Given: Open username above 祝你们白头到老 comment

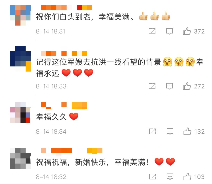Looking at the screenshot, I should click(x=67, y=8).
